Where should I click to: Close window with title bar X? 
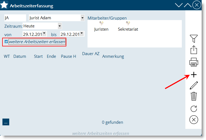point(196,5)
